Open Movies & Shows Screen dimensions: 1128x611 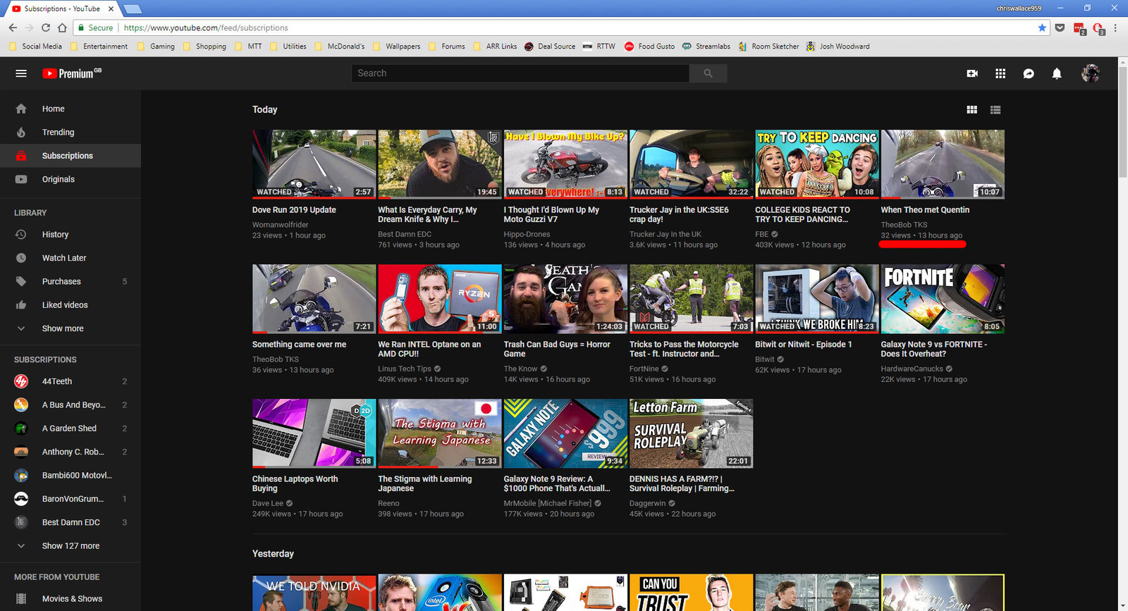[70, 599]
